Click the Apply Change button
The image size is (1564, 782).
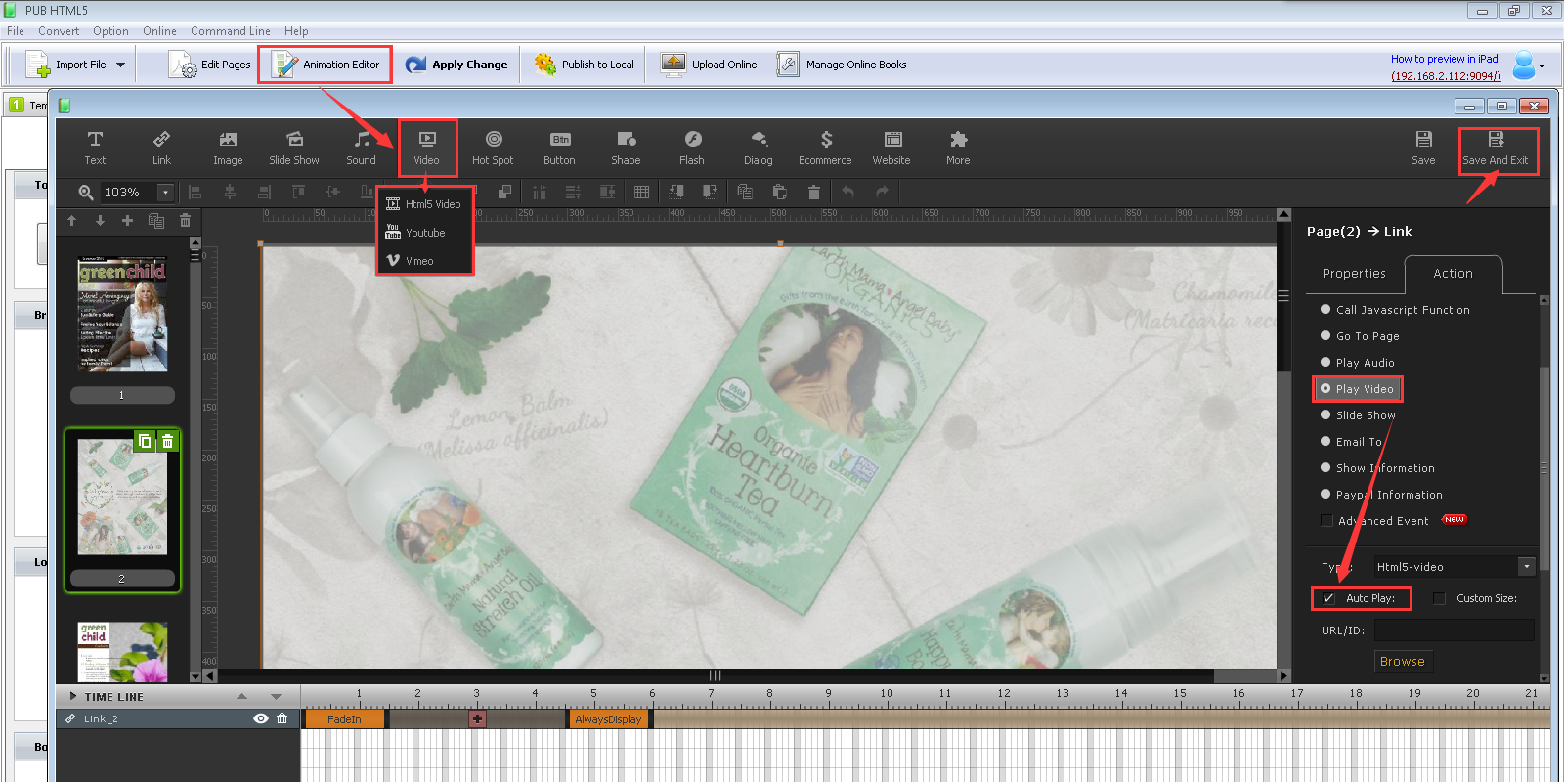[x=456, y=65]
